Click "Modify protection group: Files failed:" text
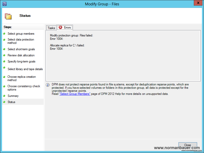 click(x=71, y=35)
